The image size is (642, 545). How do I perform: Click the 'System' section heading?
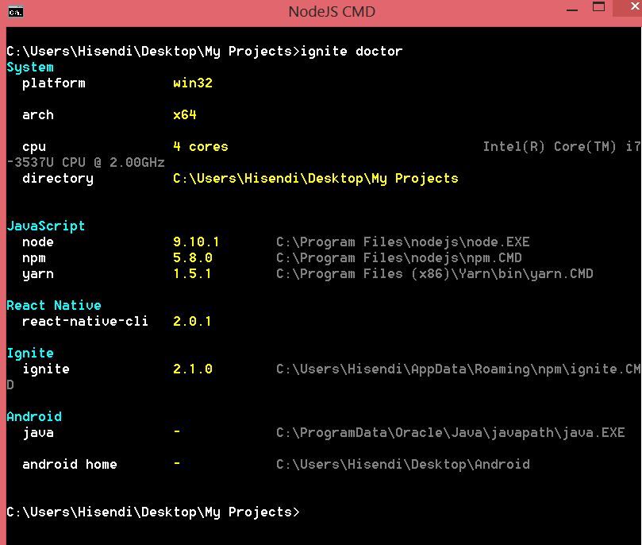pyautogui.click(x=30, y=68)
